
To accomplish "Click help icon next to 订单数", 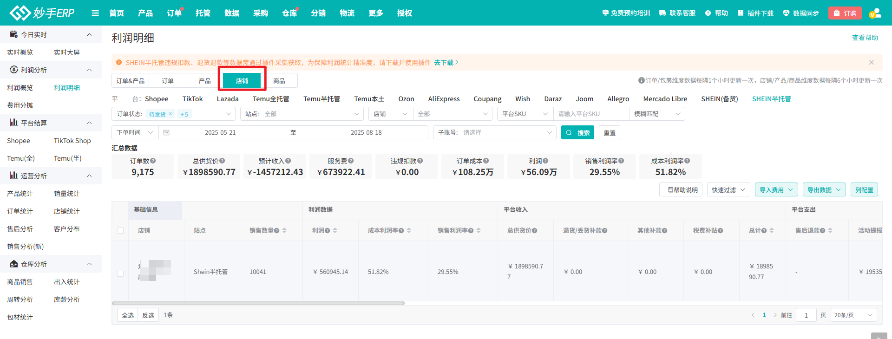I will [153, 161].
